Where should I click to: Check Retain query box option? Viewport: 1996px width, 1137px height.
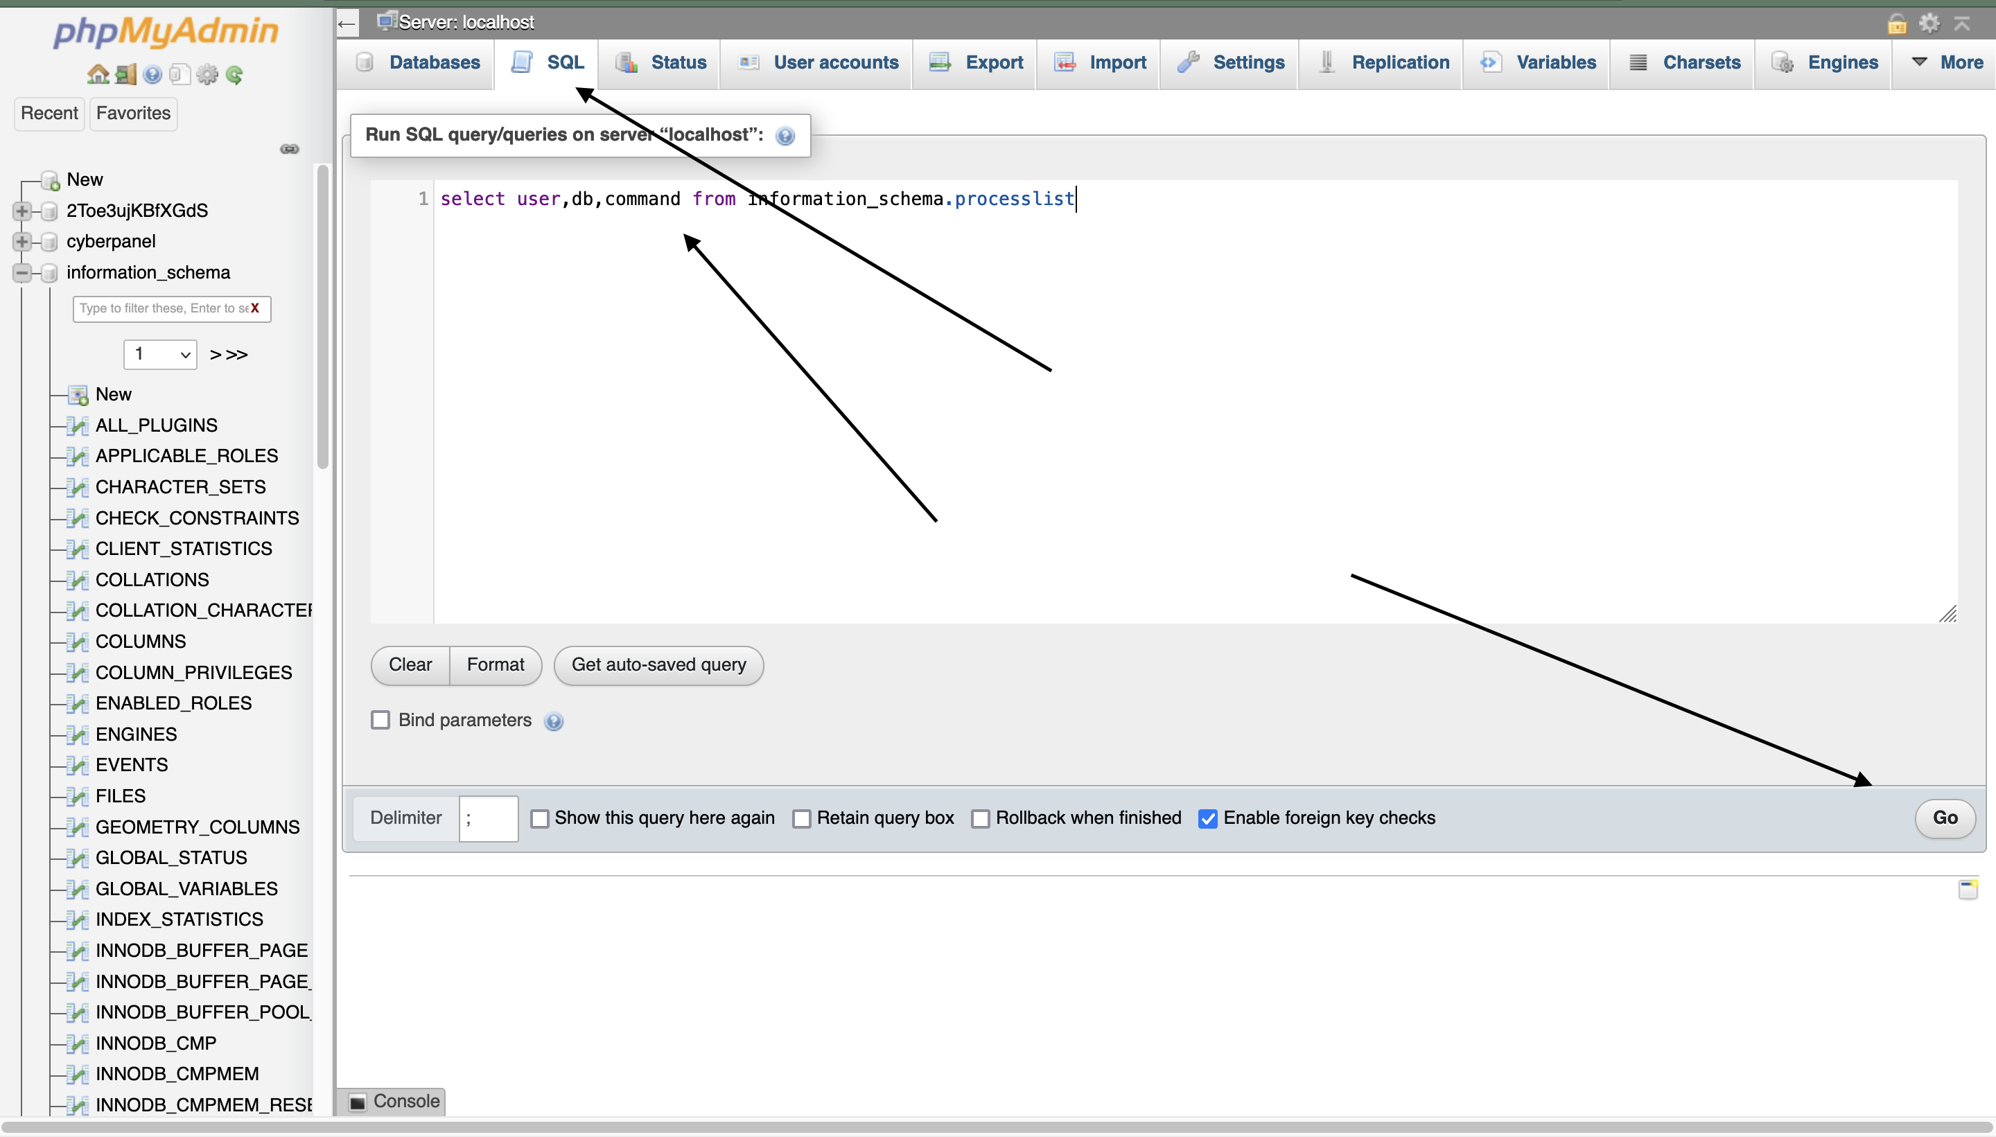pyautogui.click(x=802, y=818)
